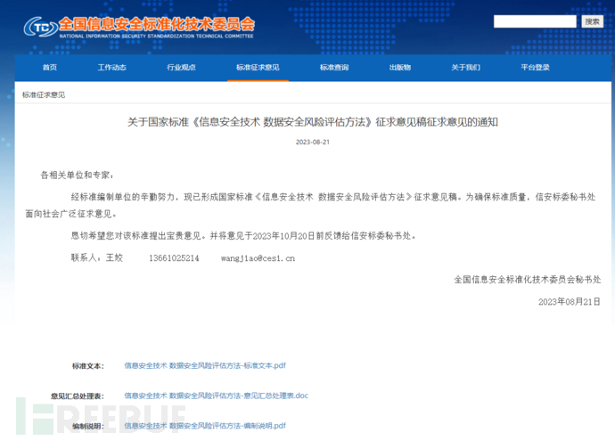Download 数据安全风险评估方法-意见汇总处理表.doc
The width and height of the screenshot is (615, 441).
tap(216, 396)
